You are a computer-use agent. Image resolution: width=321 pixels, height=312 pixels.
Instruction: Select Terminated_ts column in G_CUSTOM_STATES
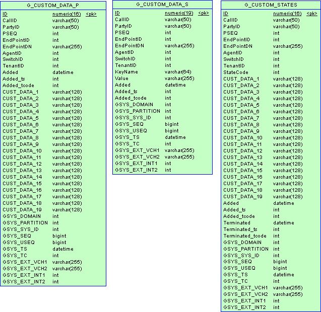(240, 229)
